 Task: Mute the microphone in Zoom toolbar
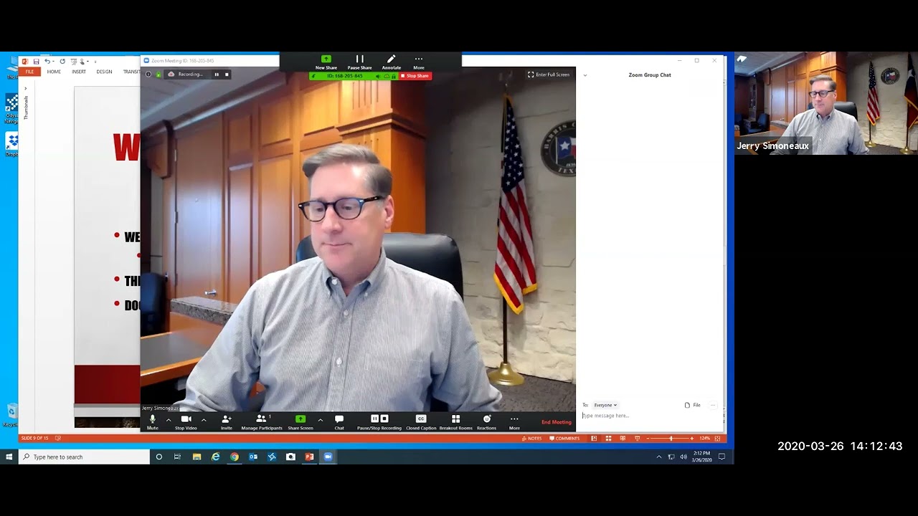(152, 422)
